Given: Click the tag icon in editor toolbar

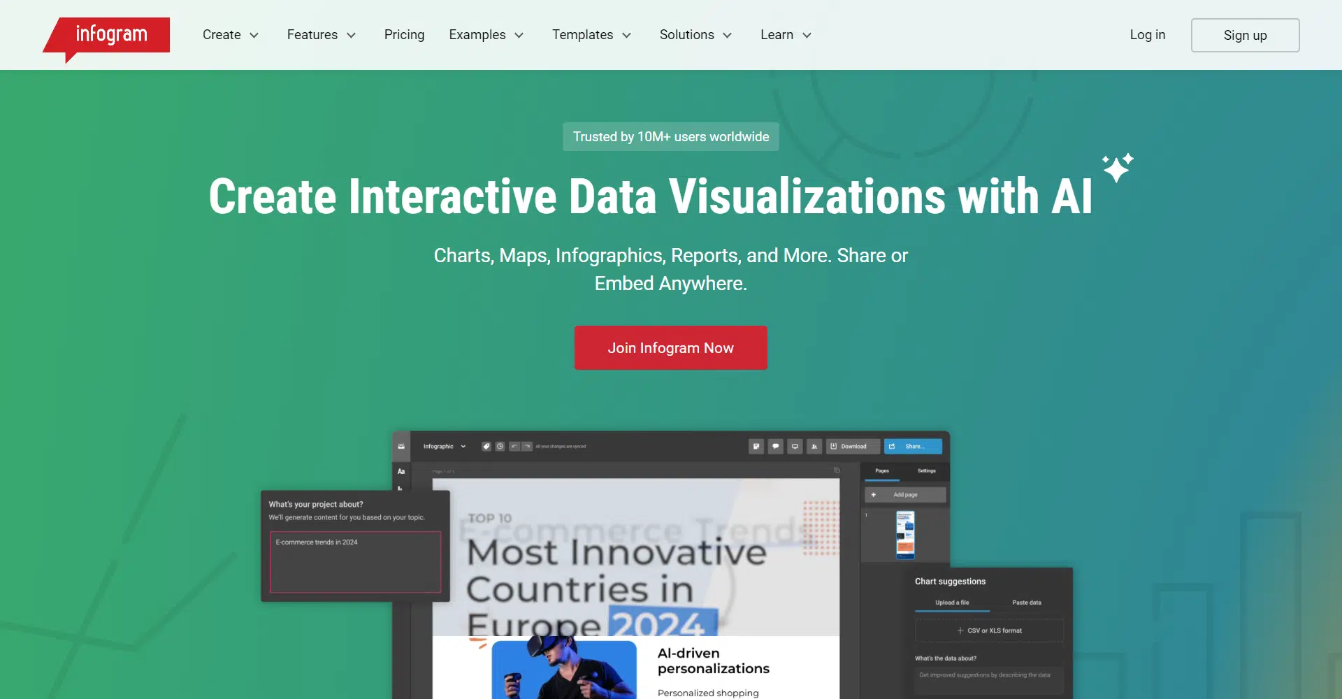Looking at the screenshot, I should (x=486, y=447).
